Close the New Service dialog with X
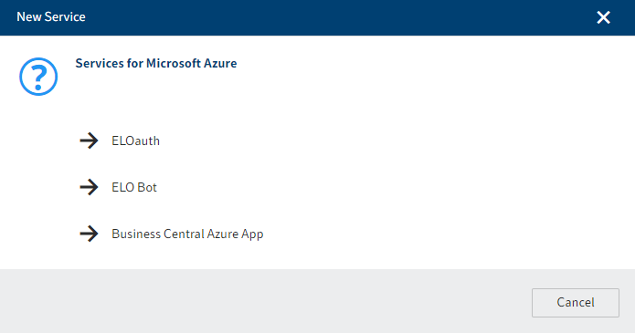 603,17
